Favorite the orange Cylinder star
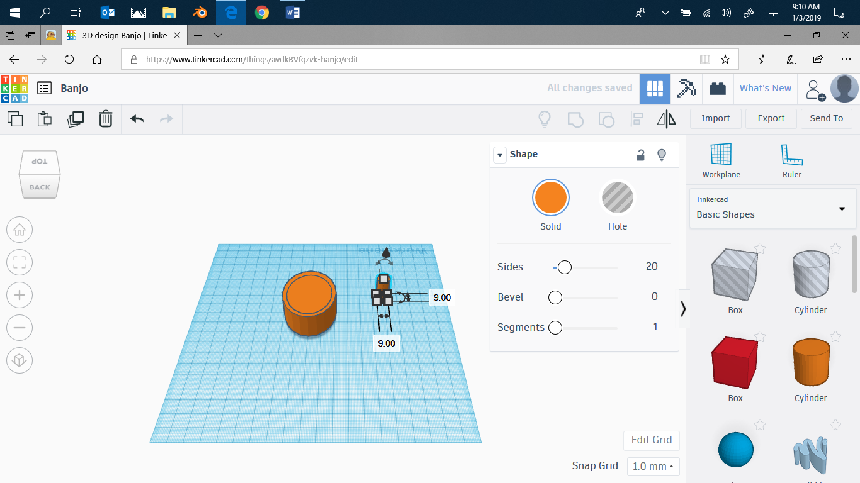The image size is (860, 483). (x=835, y=336)
